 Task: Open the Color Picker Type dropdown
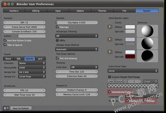pos(133,71)
